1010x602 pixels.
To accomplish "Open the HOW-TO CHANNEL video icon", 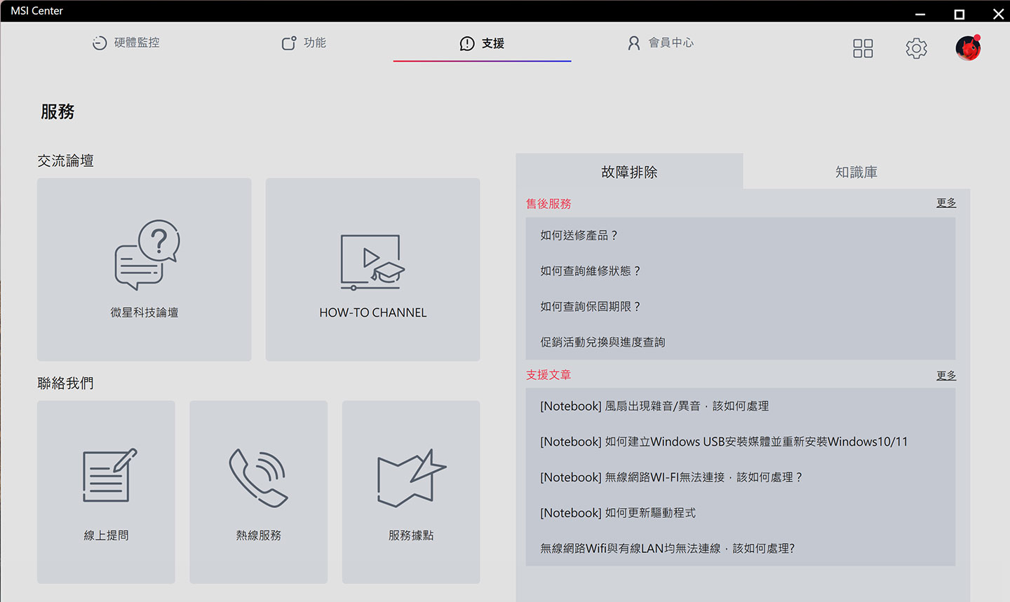I will 372,262.
